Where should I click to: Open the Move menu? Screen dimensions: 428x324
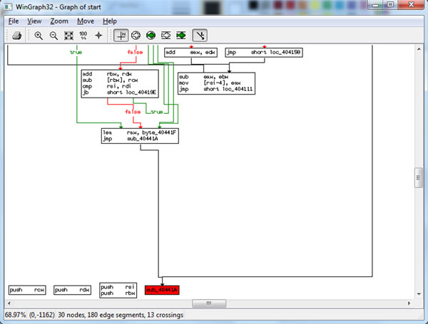86,21
